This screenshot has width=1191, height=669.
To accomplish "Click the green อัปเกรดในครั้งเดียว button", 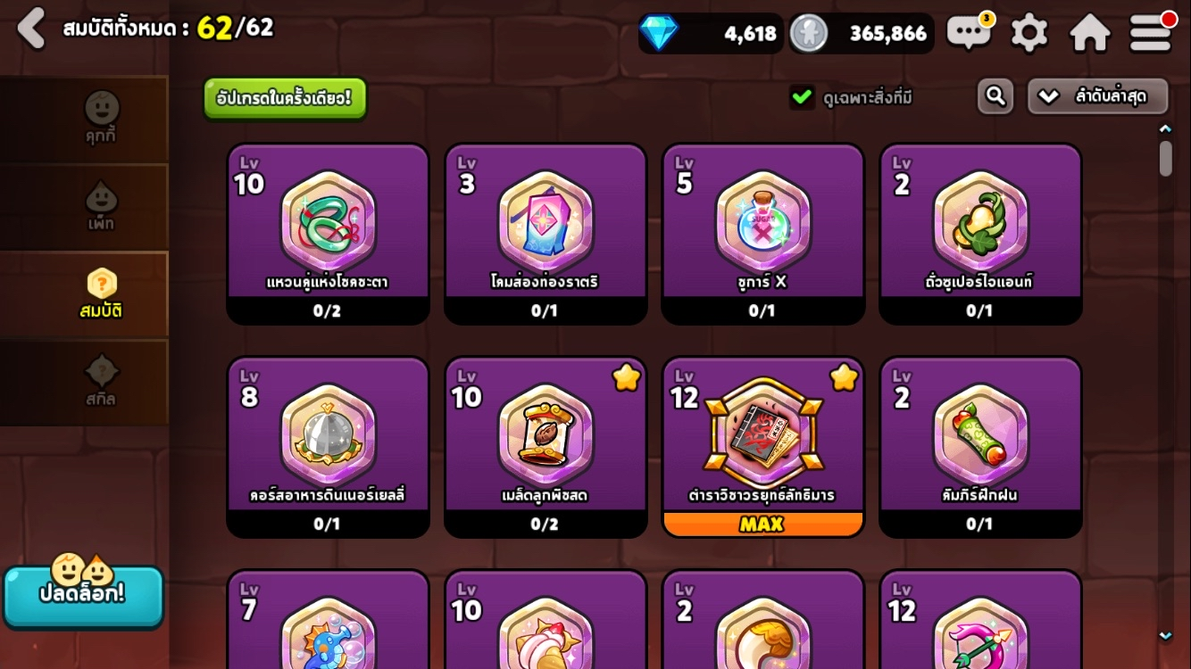I will point(285,98).
